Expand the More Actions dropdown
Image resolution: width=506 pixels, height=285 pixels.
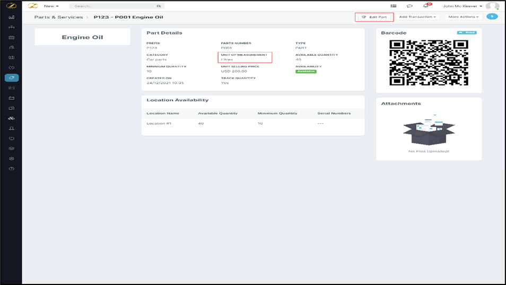pos(463,17)
